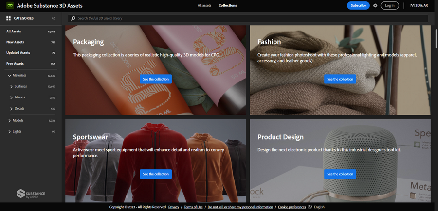Screen dimensions: 438x211
Task: Click the Adobe 3D & AR logo
Action: tap(419, 6)
